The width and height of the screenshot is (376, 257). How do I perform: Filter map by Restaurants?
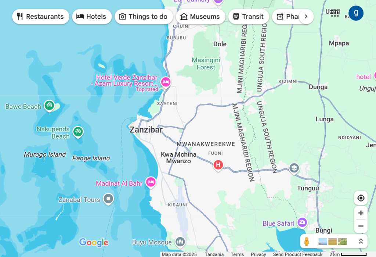[x=41, y=17]
